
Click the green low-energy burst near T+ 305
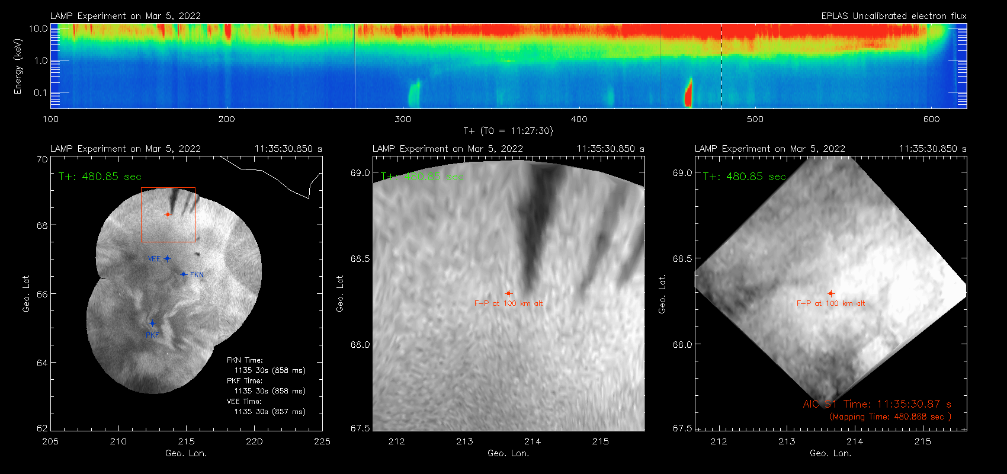click(413, 94)
